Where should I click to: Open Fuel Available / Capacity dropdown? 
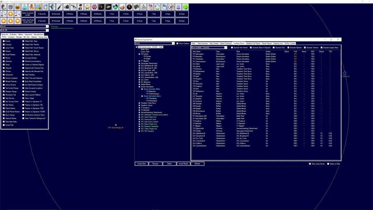209,48
